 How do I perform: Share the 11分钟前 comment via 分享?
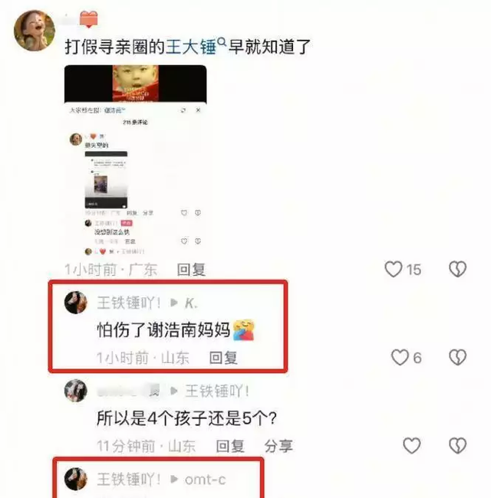pyautogui.click(x=278, y=446)
